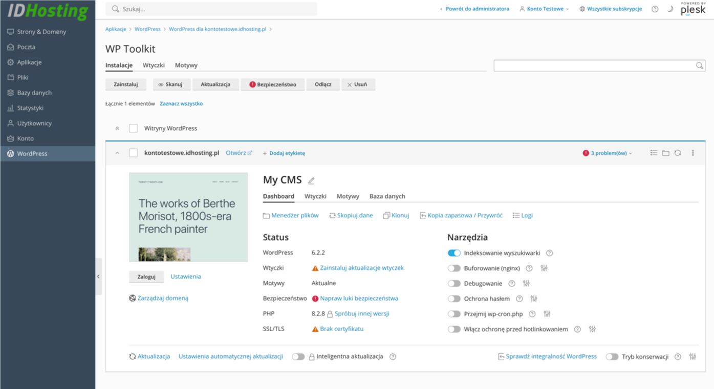Viewport: 714px width, 389px height.
Task: Show help for Przejmij wp-cron.php
Action: [x=532, y=314]
